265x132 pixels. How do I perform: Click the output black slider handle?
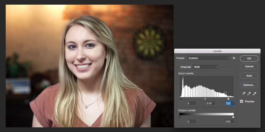click(180, 117)
